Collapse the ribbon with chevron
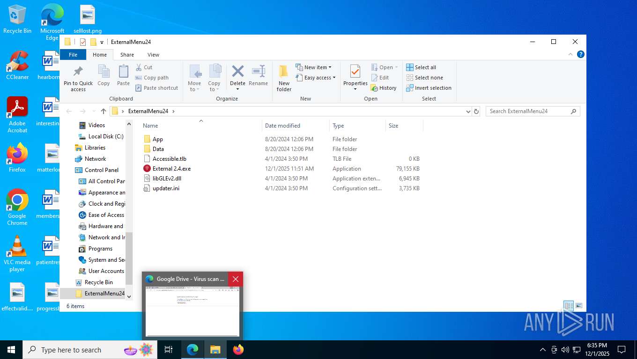The image size is (637, 359). click(570, 54)
